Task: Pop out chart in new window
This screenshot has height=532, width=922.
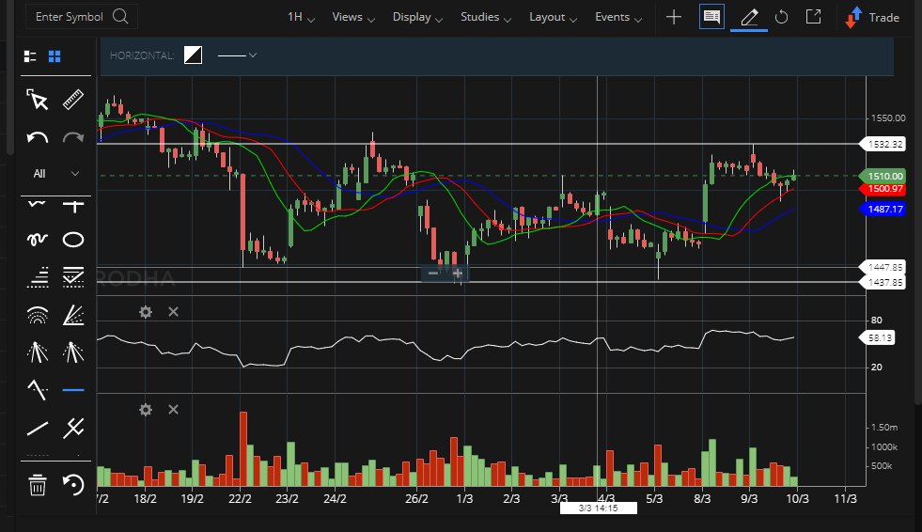Action: click(x=813, y=17)
